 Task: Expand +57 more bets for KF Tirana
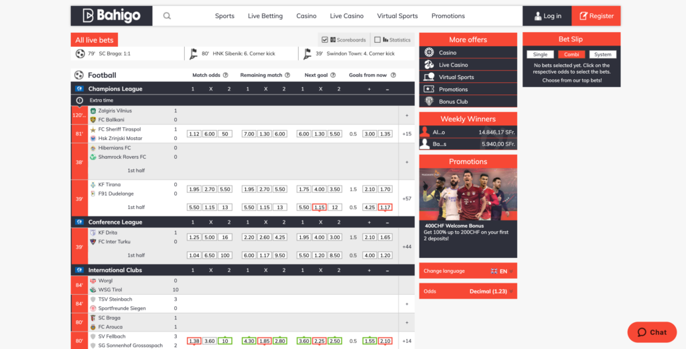407,198
